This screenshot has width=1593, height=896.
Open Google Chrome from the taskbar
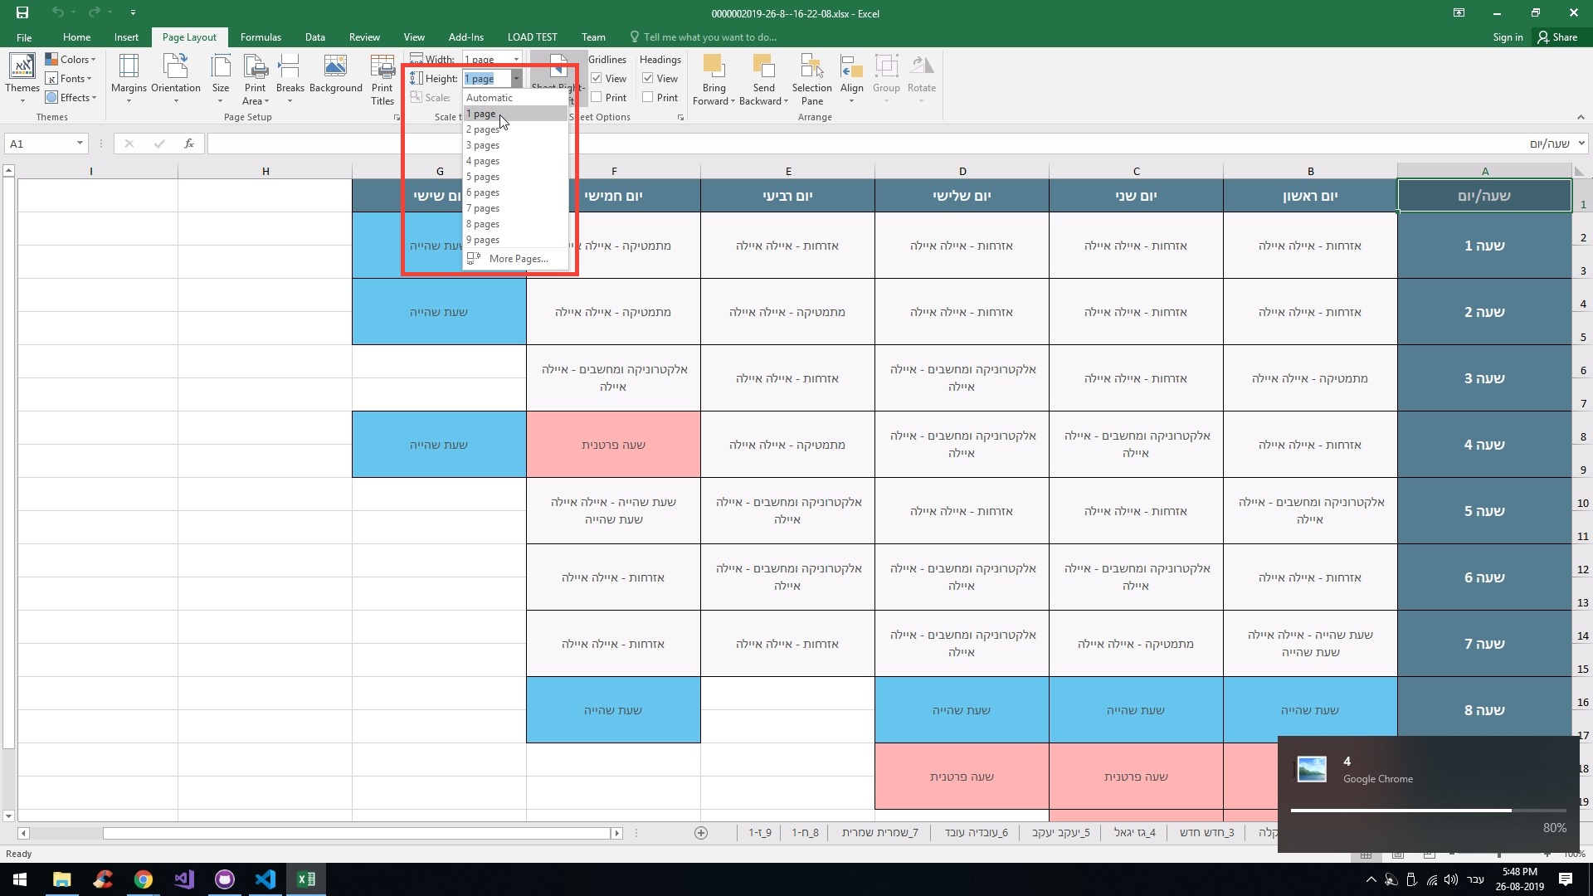pos(143,879)
